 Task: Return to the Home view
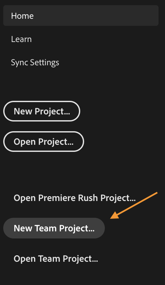[81, 16]
